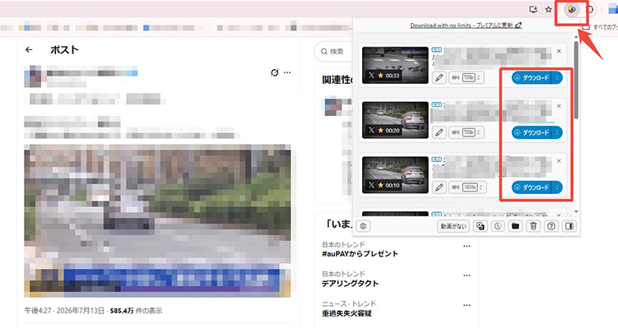Click the translate icon in popup footer
The height and width of the screenshot is (328, 618).
[x=480, y=226]
